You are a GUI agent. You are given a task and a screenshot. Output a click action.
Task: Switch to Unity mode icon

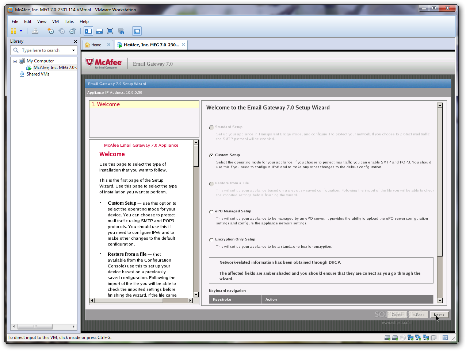(x=121, y=31)
